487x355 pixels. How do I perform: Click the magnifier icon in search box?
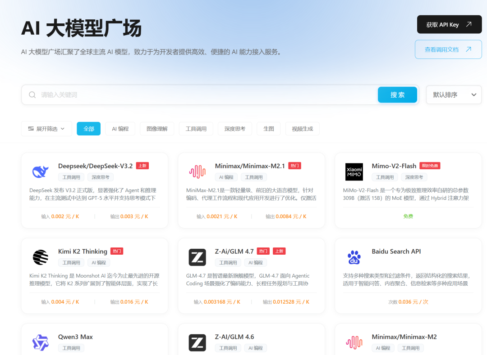click(32, 95)
